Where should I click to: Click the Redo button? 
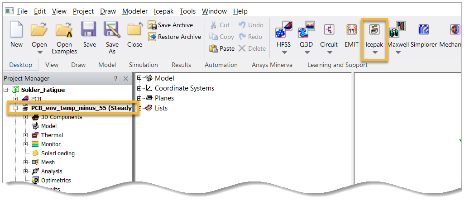[250, 37]
